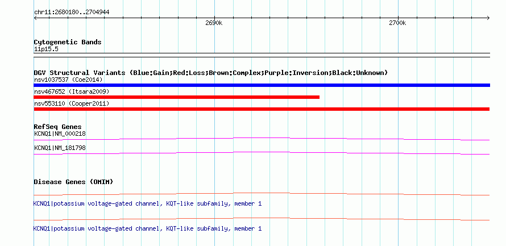Image resolution: width=506 pixels, height=246 pixels.
Task: Select the nsv467652 (Itsara2009) label
Action: 72,91
